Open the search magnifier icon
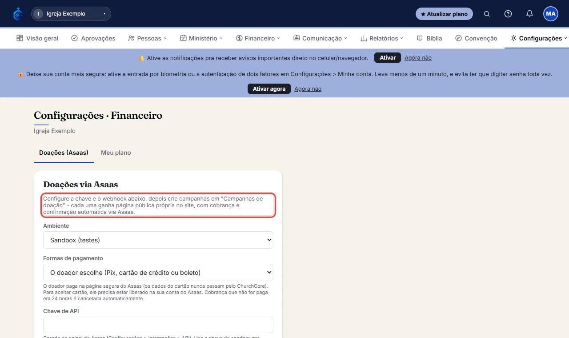 [x=487, y=14]
